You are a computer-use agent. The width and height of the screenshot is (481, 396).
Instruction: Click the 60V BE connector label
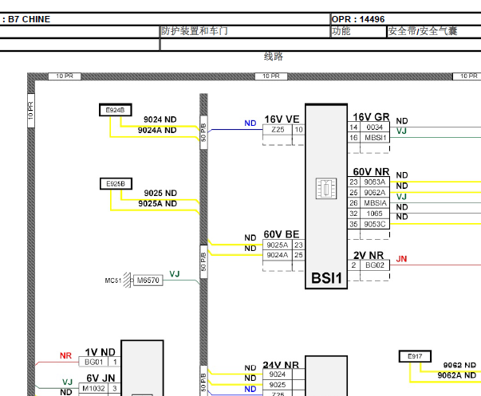[282, 234]
